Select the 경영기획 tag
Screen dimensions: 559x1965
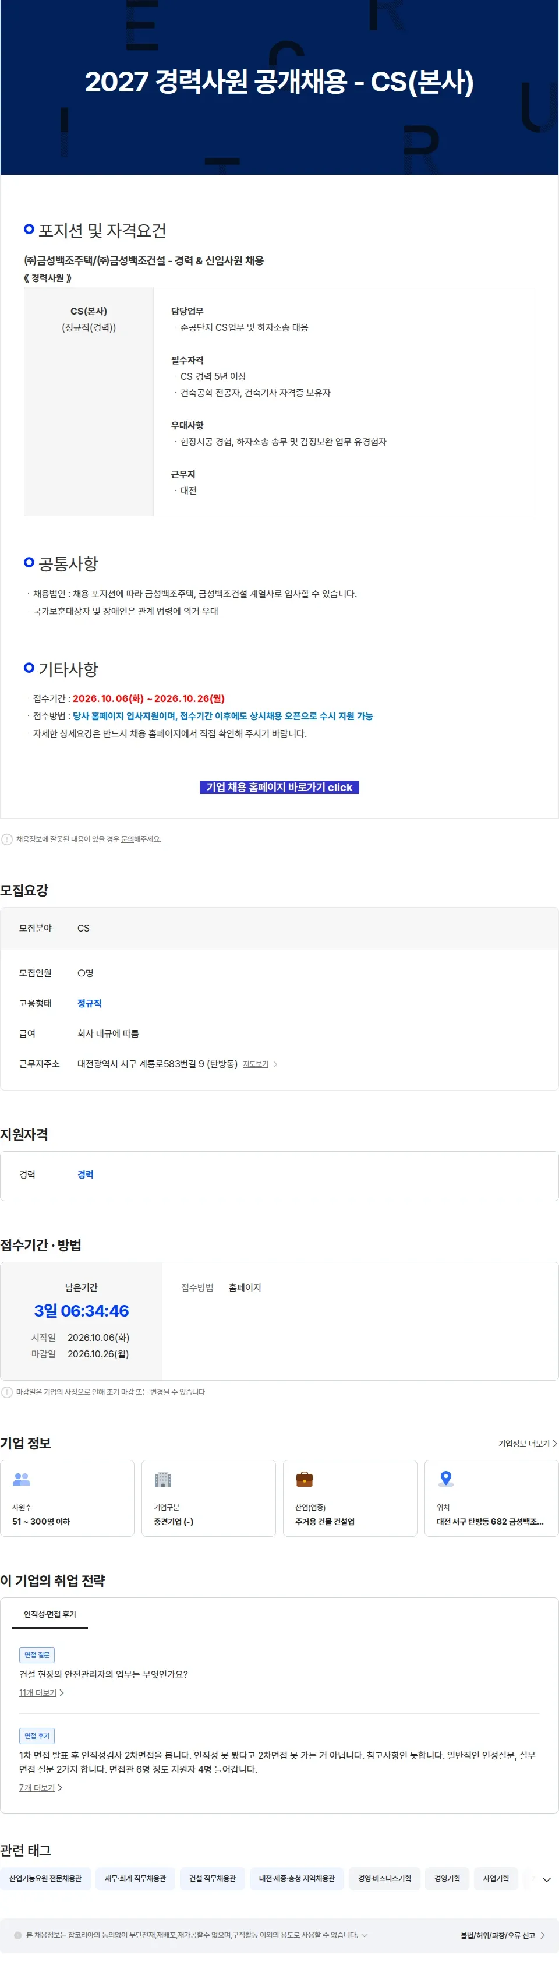tap(447, 1878)
